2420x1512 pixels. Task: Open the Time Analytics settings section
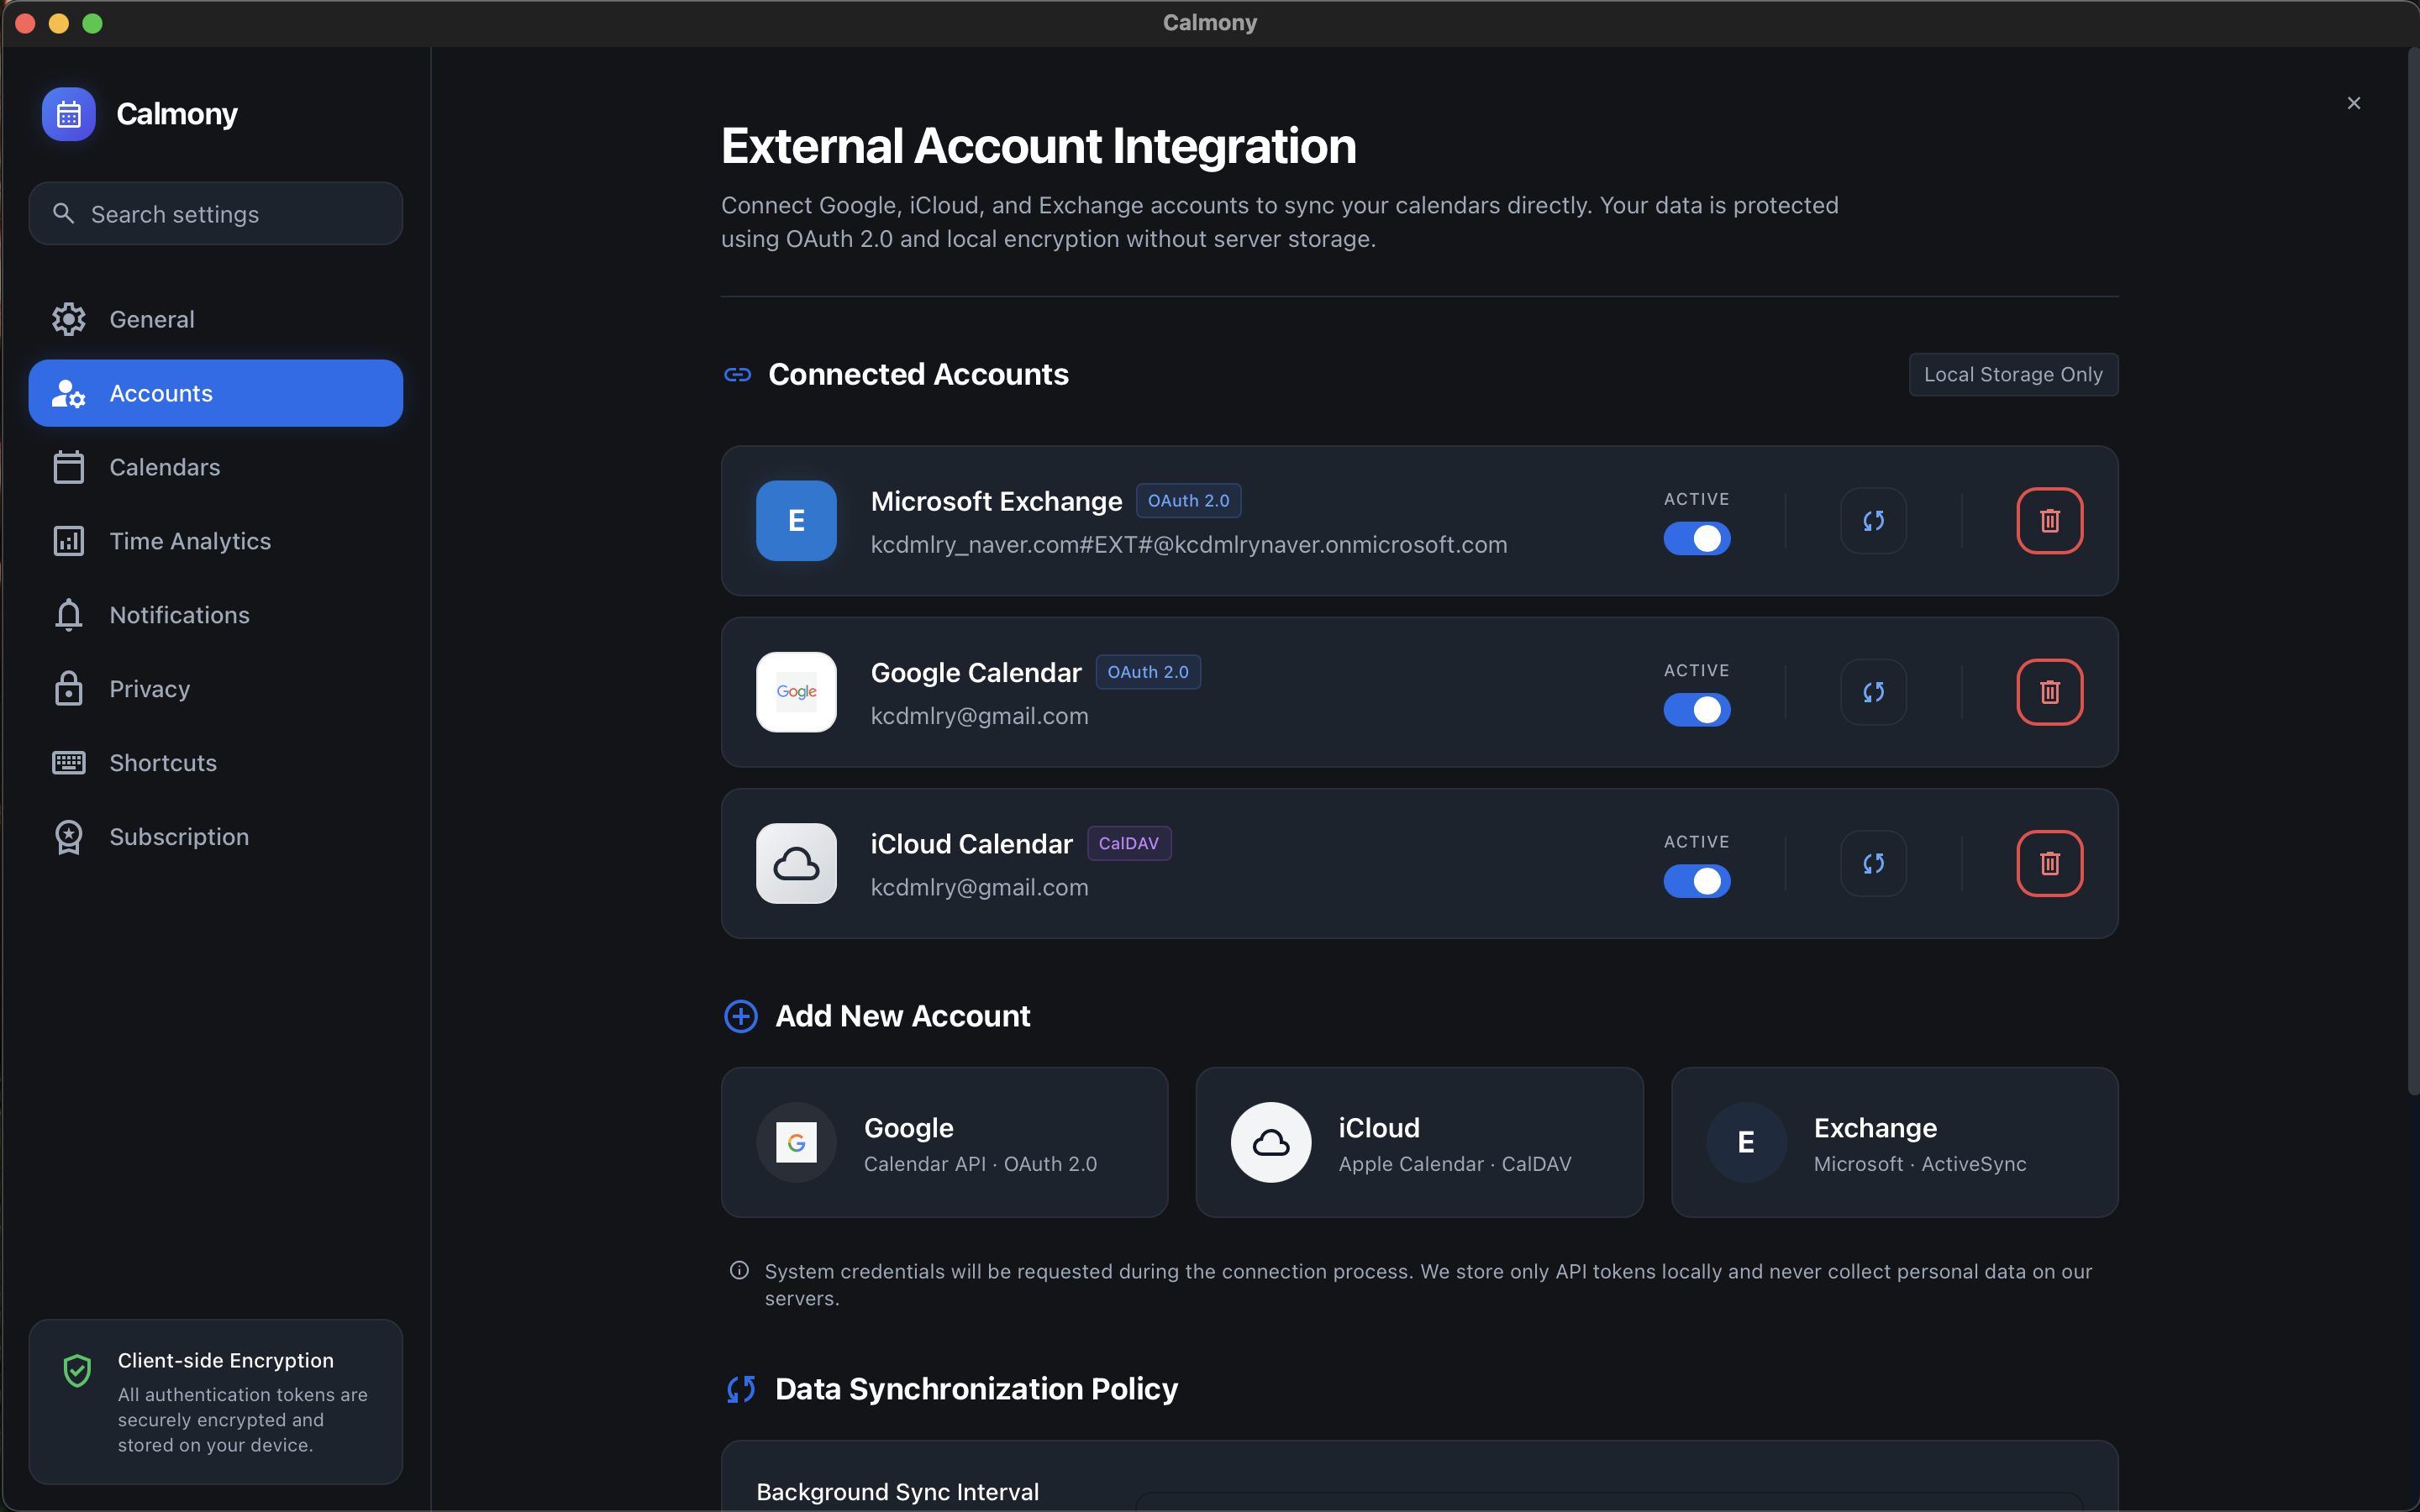189,541
